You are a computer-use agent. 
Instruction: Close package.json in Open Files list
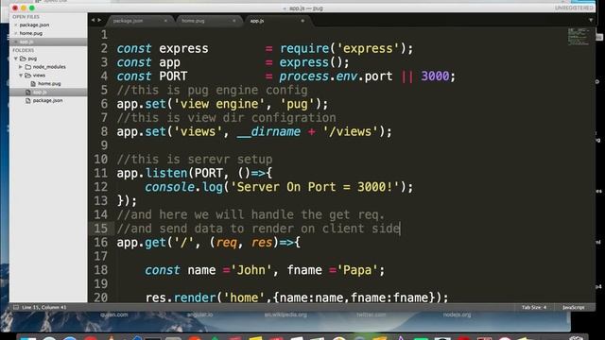16,25
